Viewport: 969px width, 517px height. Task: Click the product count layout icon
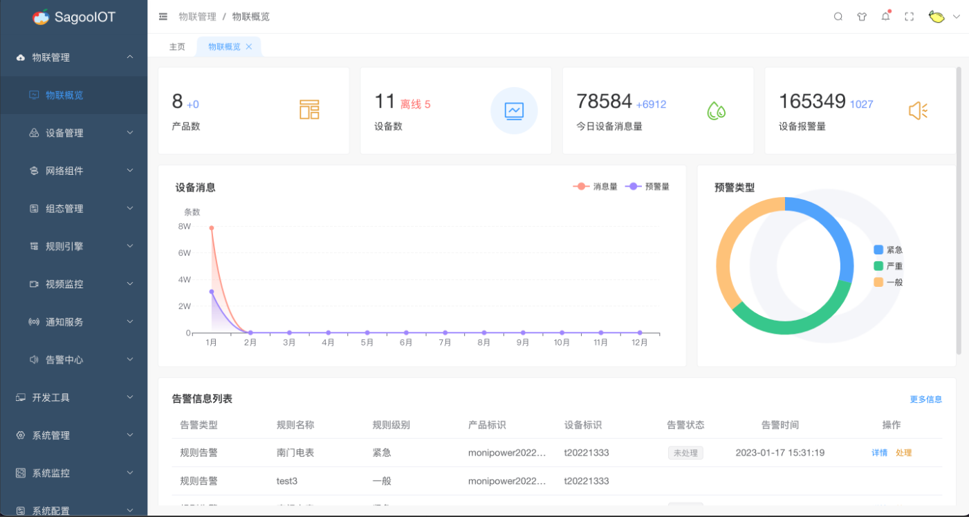309,110
